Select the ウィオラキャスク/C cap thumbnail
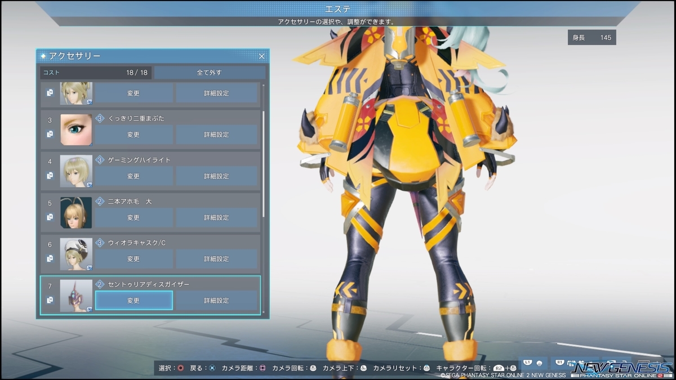This screenshot has height=380, width=676. click(76, 254)
